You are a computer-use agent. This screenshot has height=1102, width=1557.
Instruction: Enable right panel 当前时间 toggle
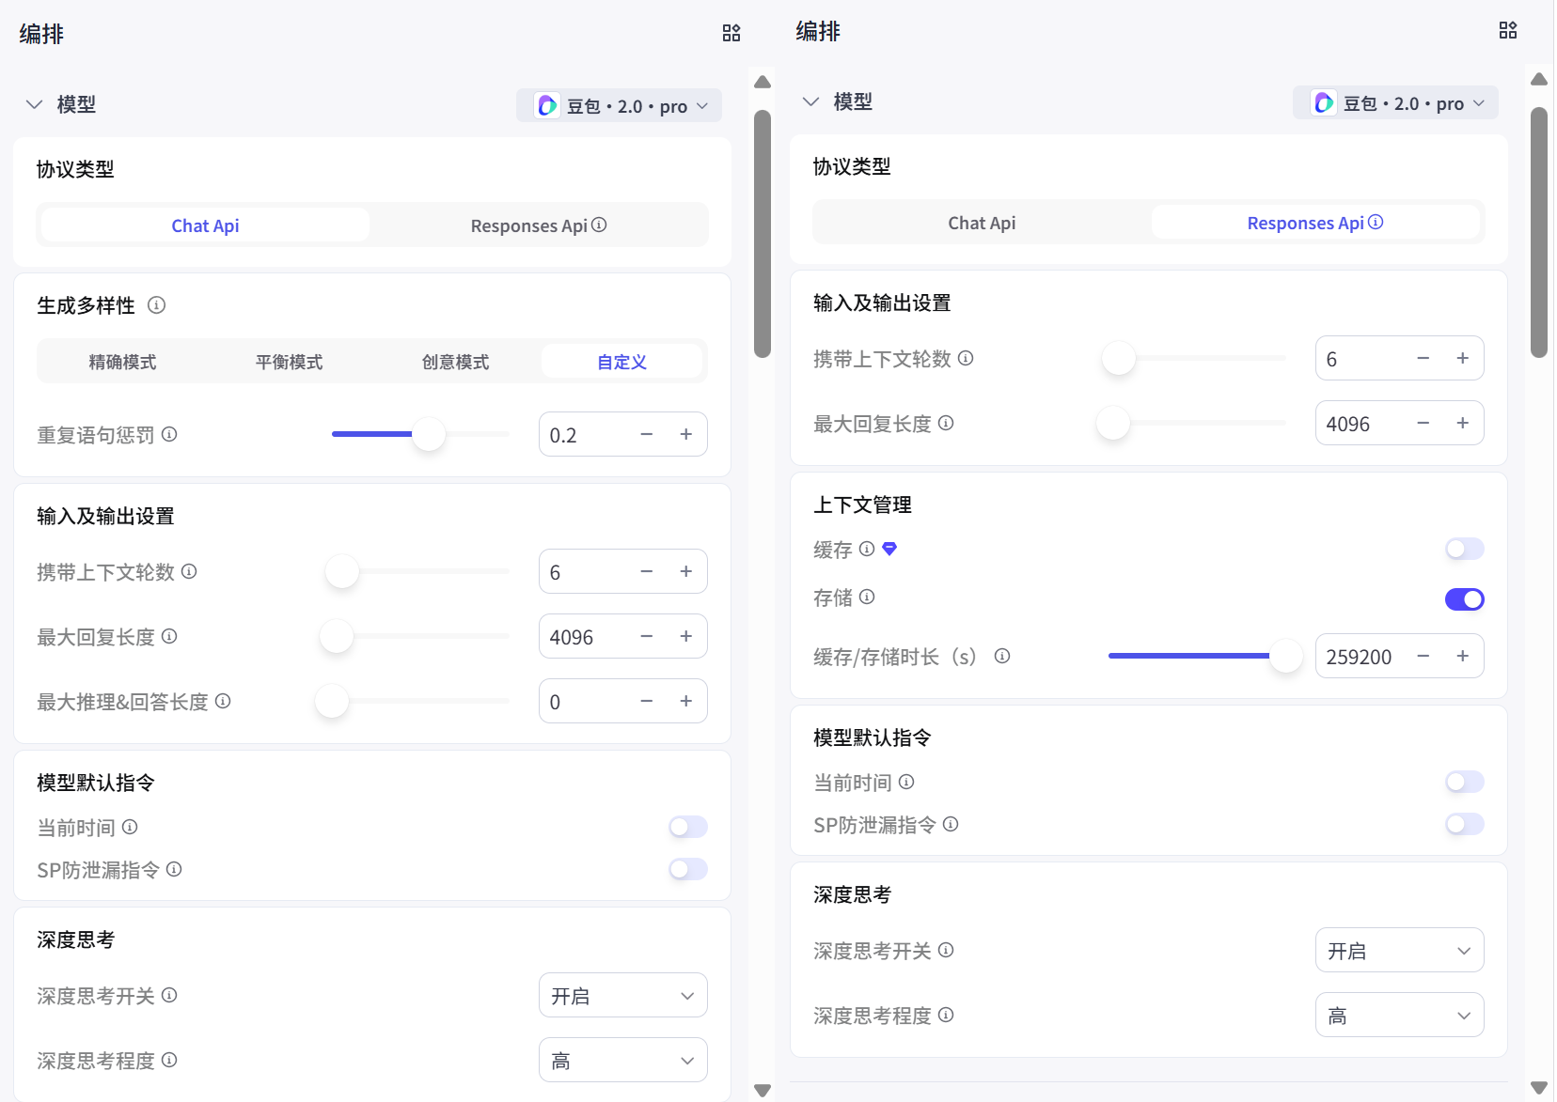click(1465, 782)
